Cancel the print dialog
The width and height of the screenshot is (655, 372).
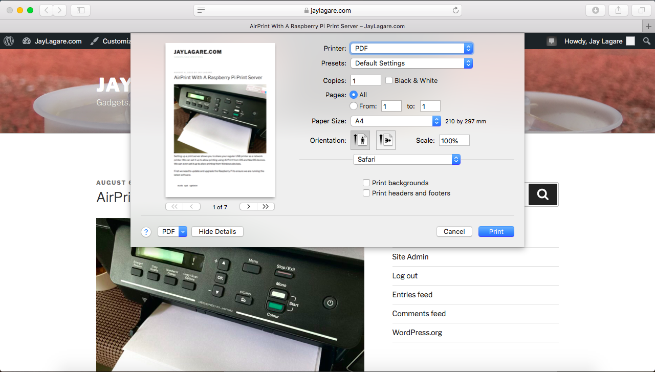click(454, 231)
